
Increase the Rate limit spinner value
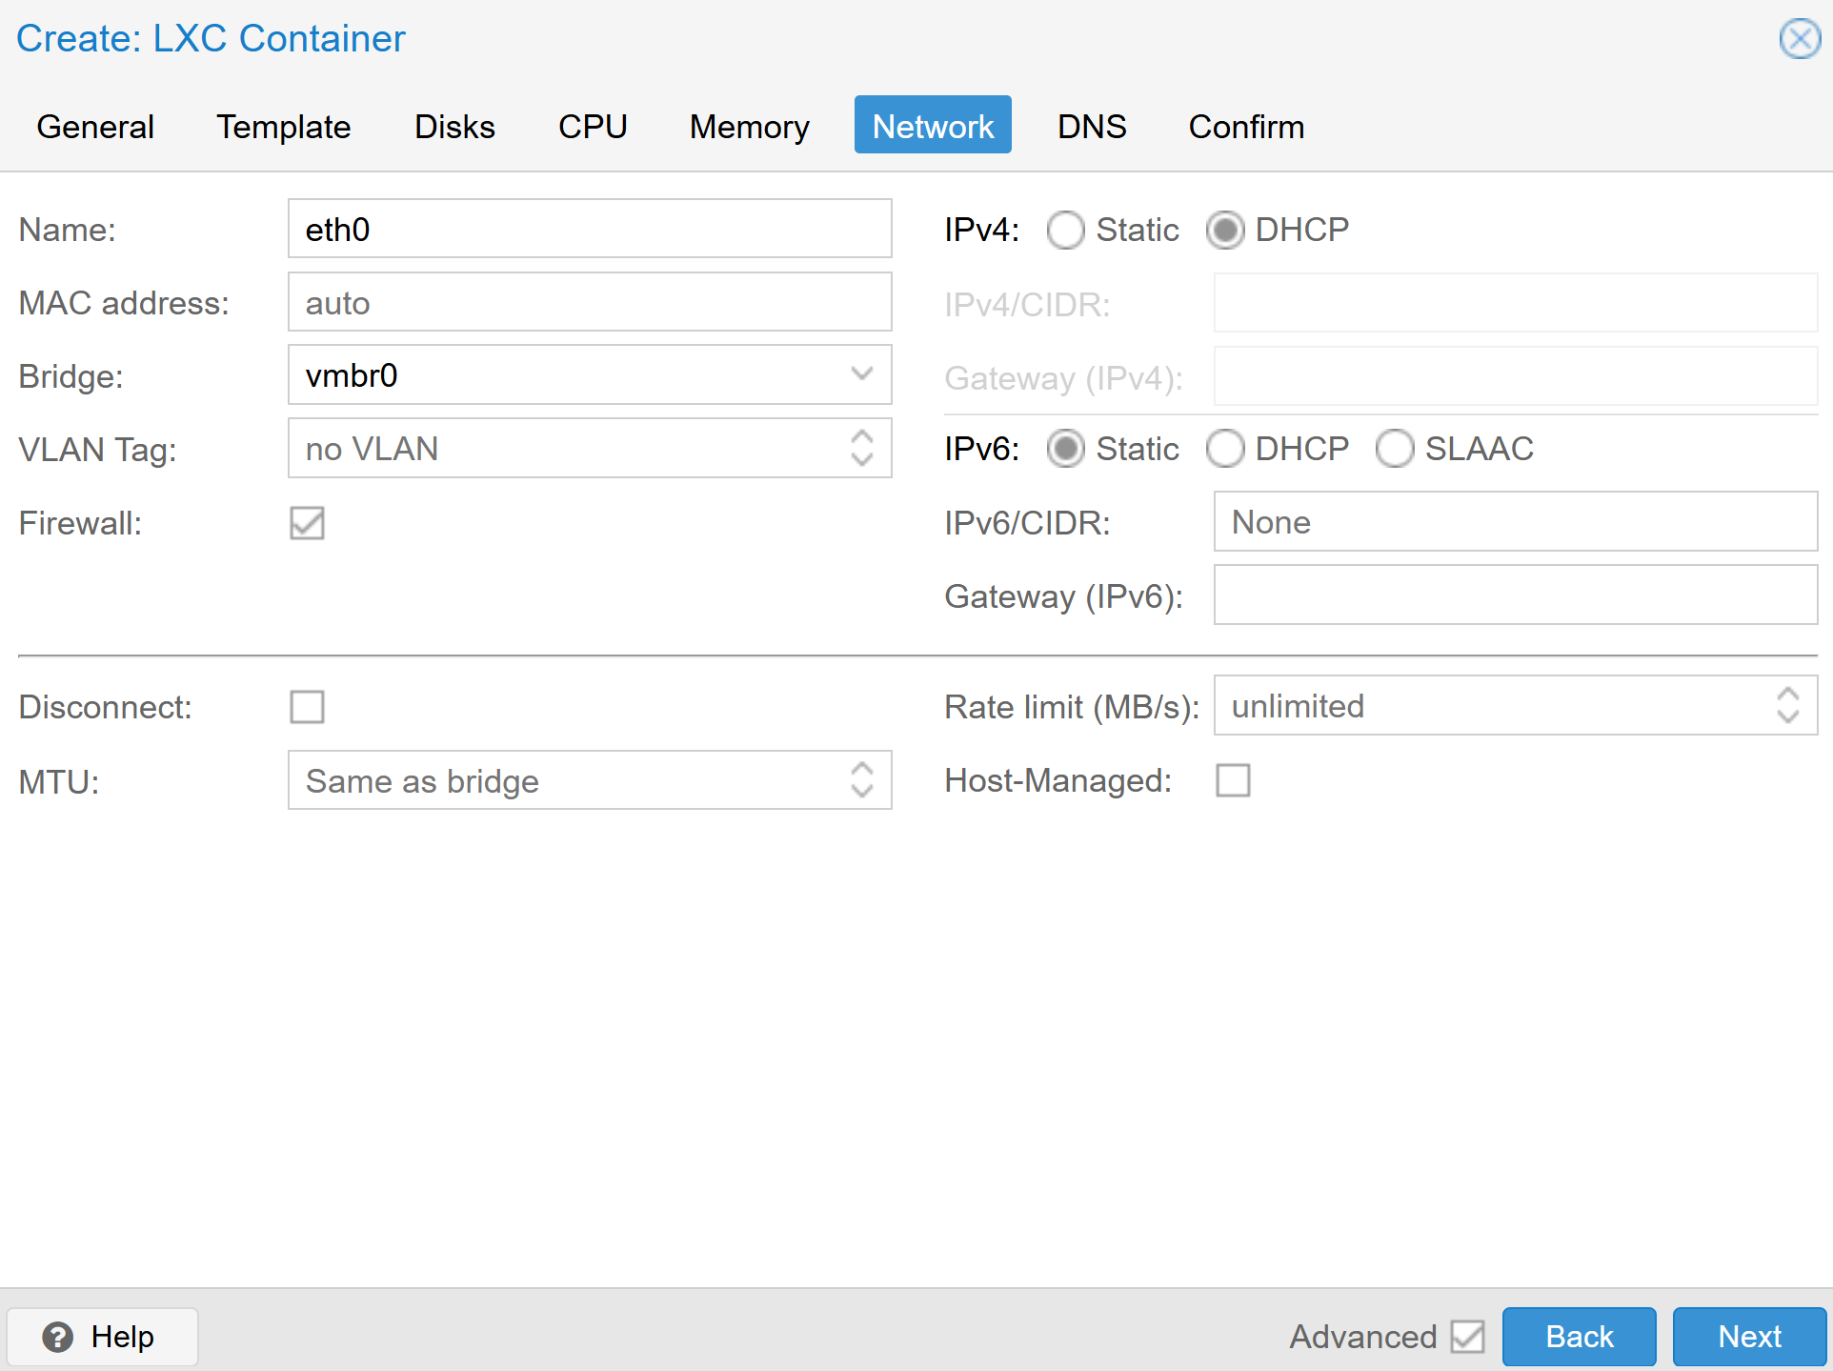[1788, 696]
